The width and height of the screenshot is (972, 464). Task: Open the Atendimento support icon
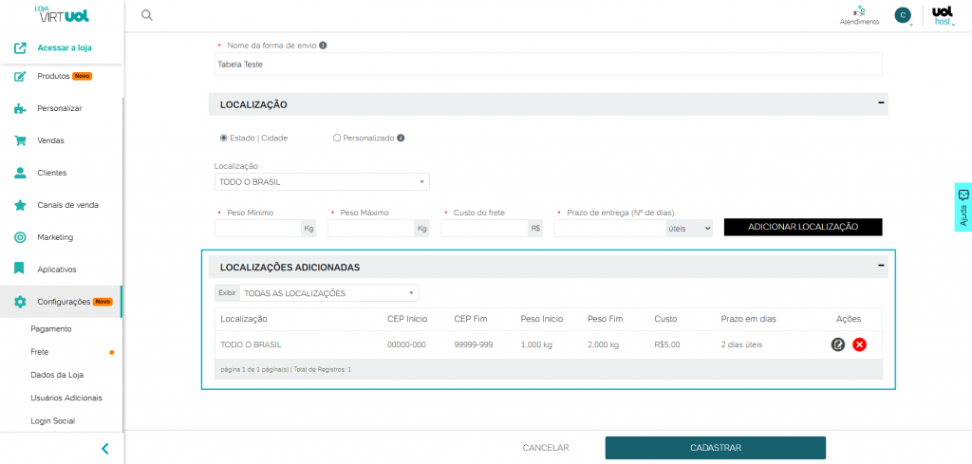click(x=859, y=13)
